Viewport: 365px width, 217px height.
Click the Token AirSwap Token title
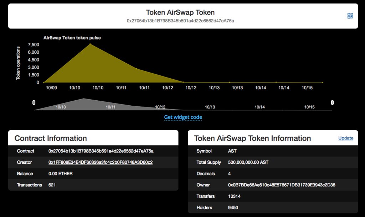pos(180,12)
